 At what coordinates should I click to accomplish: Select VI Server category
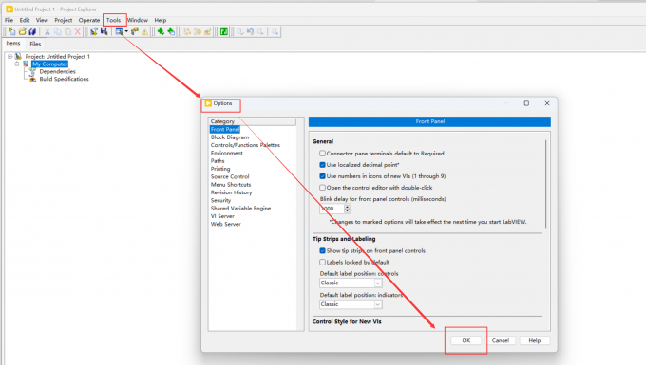tap(222, 216)
